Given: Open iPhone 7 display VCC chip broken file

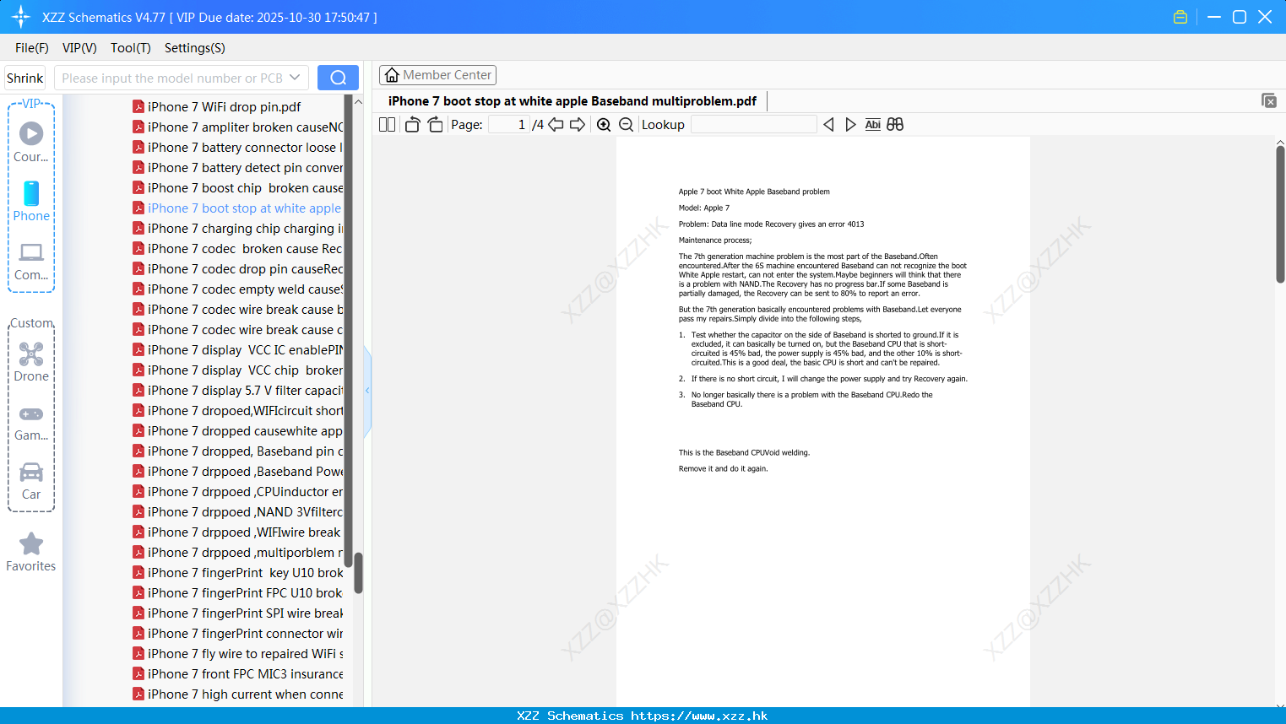Looking at the screenshot, I should (237, 370).
